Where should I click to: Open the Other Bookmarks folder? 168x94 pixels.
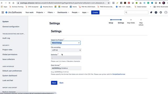pyautogui.click(x=160, y=7)
